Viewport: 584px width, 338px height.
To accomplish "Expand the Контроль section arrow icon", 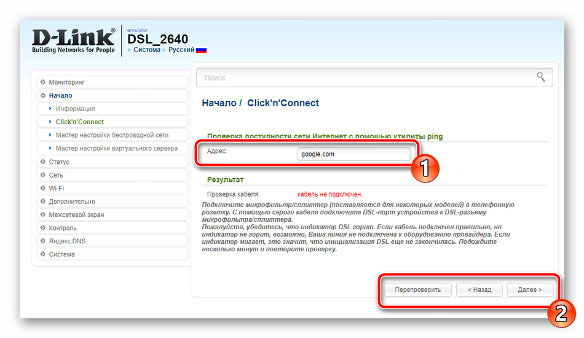I will (x=43, y=228).
